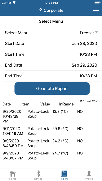Screen dimensions: 102x181
Task: Click the Generate Report button
Action: coord(52,88)
